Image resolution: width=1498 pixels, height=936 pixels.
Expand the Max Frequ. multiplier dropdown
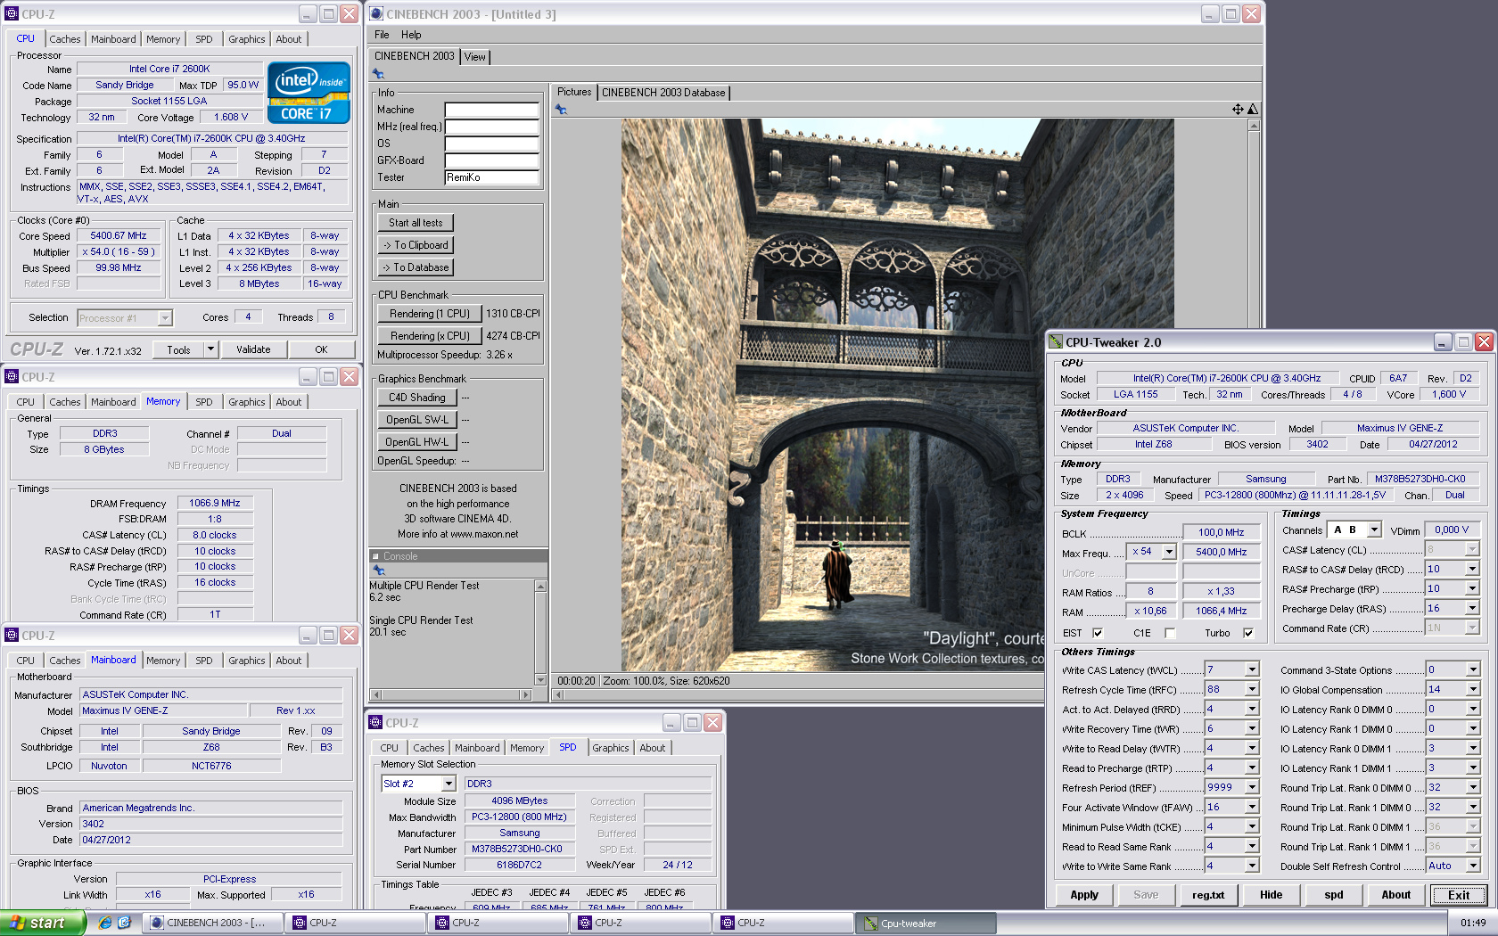1169,552
